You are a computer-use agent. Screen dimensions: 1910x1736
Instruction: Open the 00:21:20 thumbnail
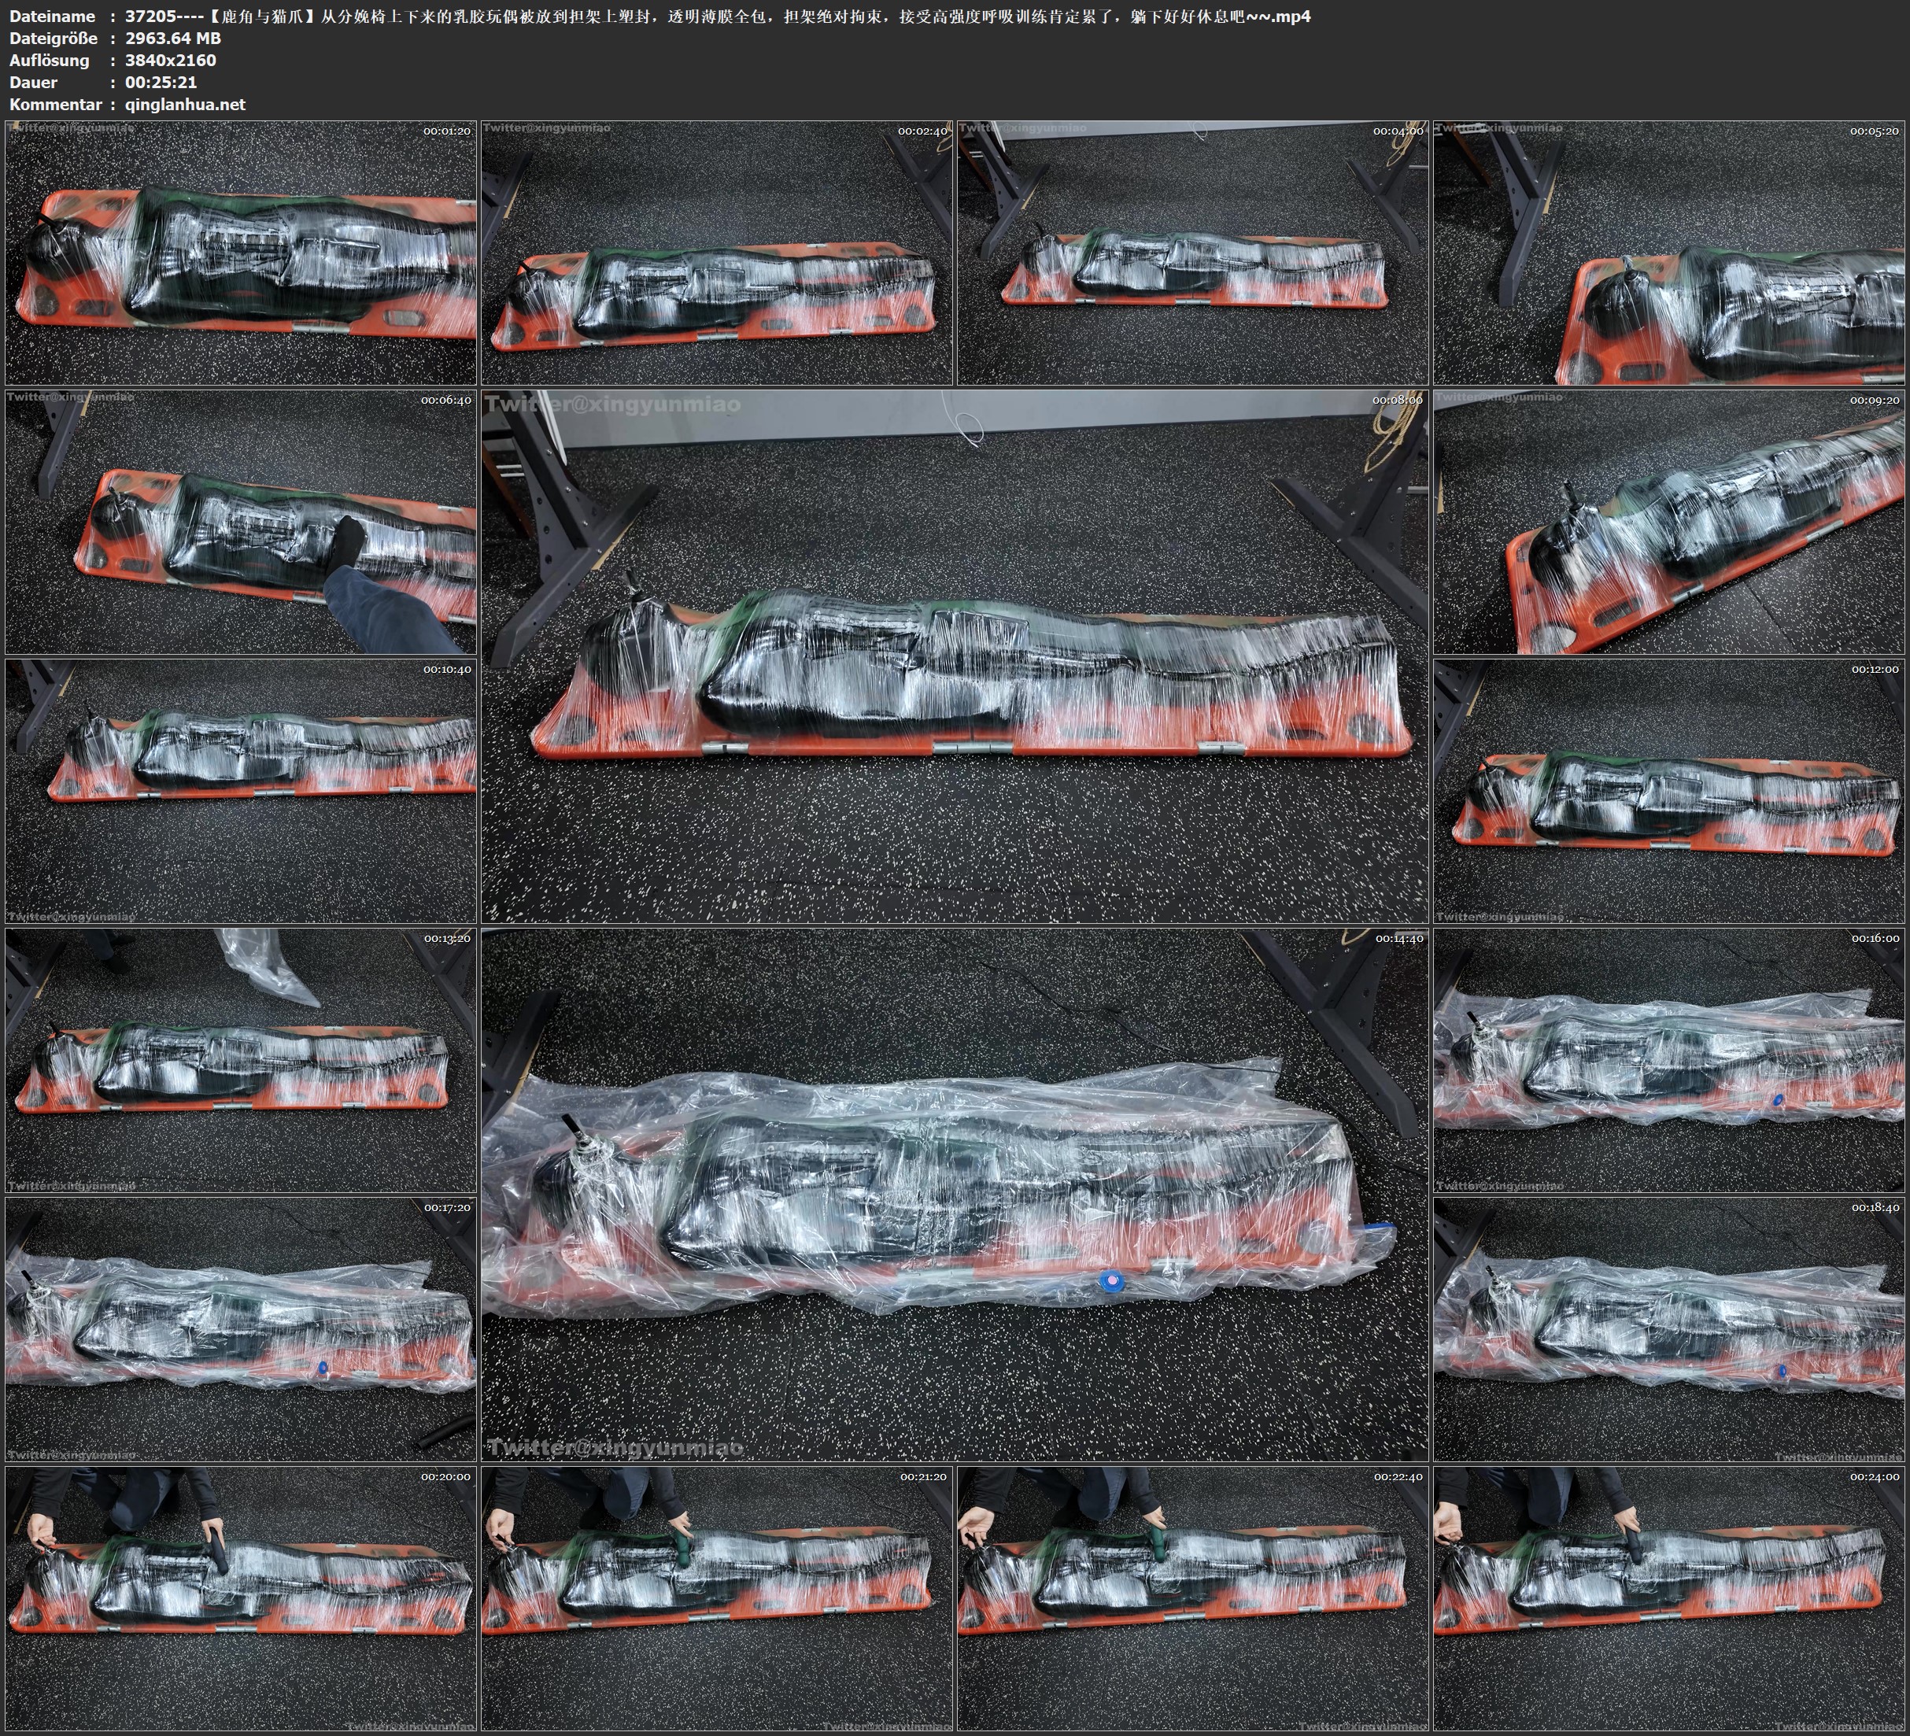716,1597
